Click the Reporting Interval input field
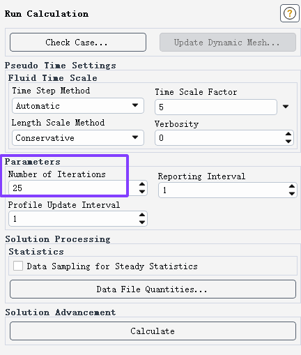 (223, 190)
